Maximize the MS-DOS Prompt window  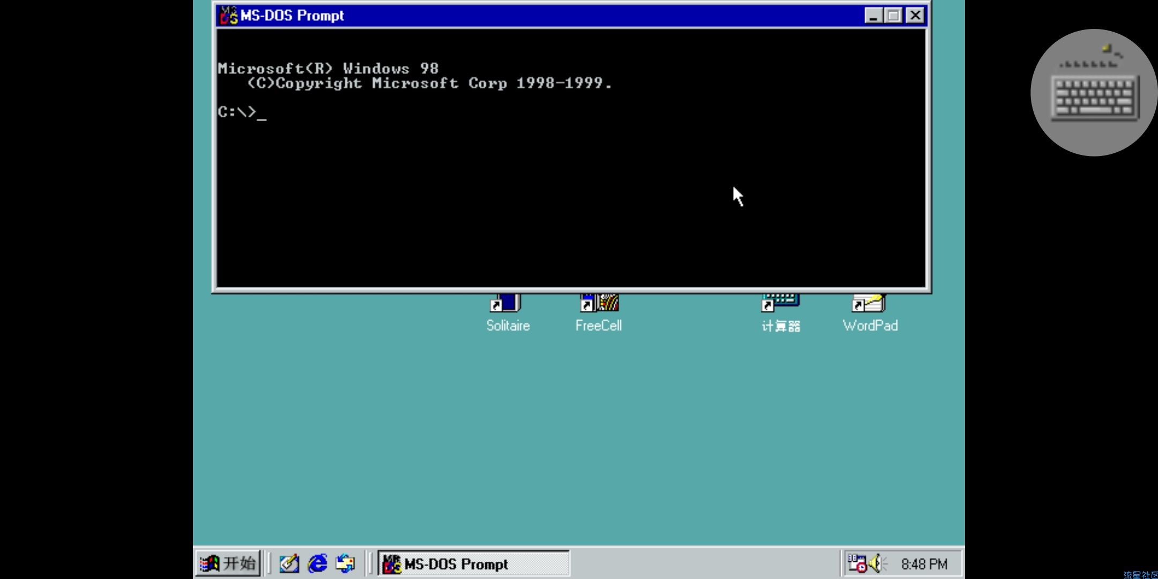[893, 16]
